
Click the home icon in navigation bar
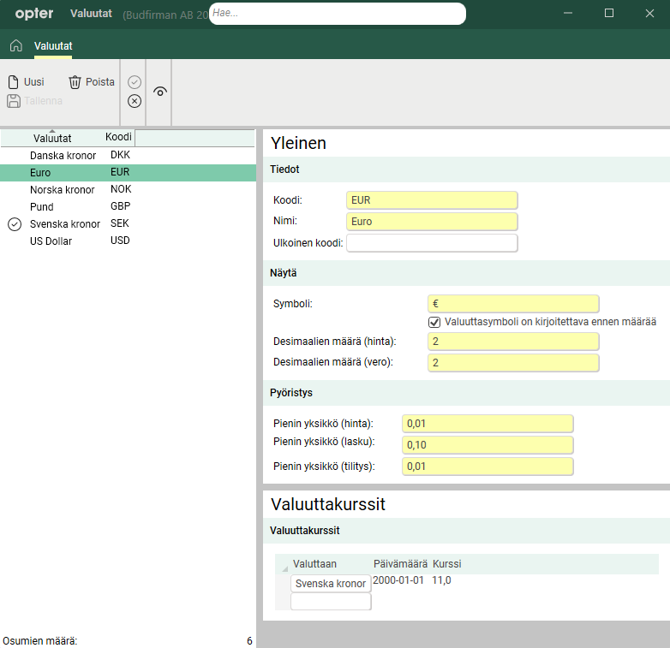pos(15,45)
